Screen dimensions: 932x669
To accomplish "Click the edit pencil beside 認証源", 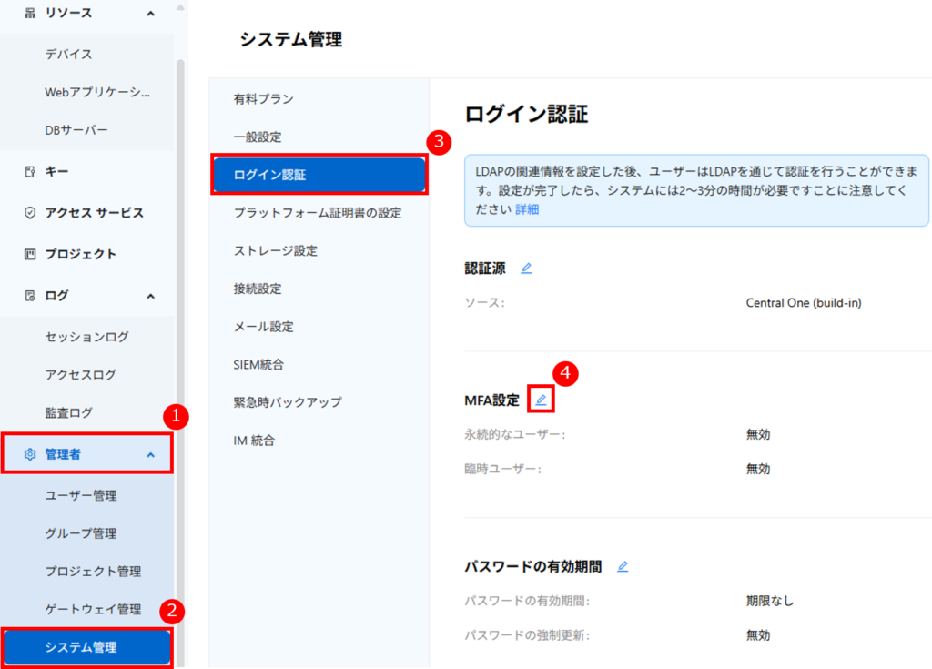I will pos(526,269).
